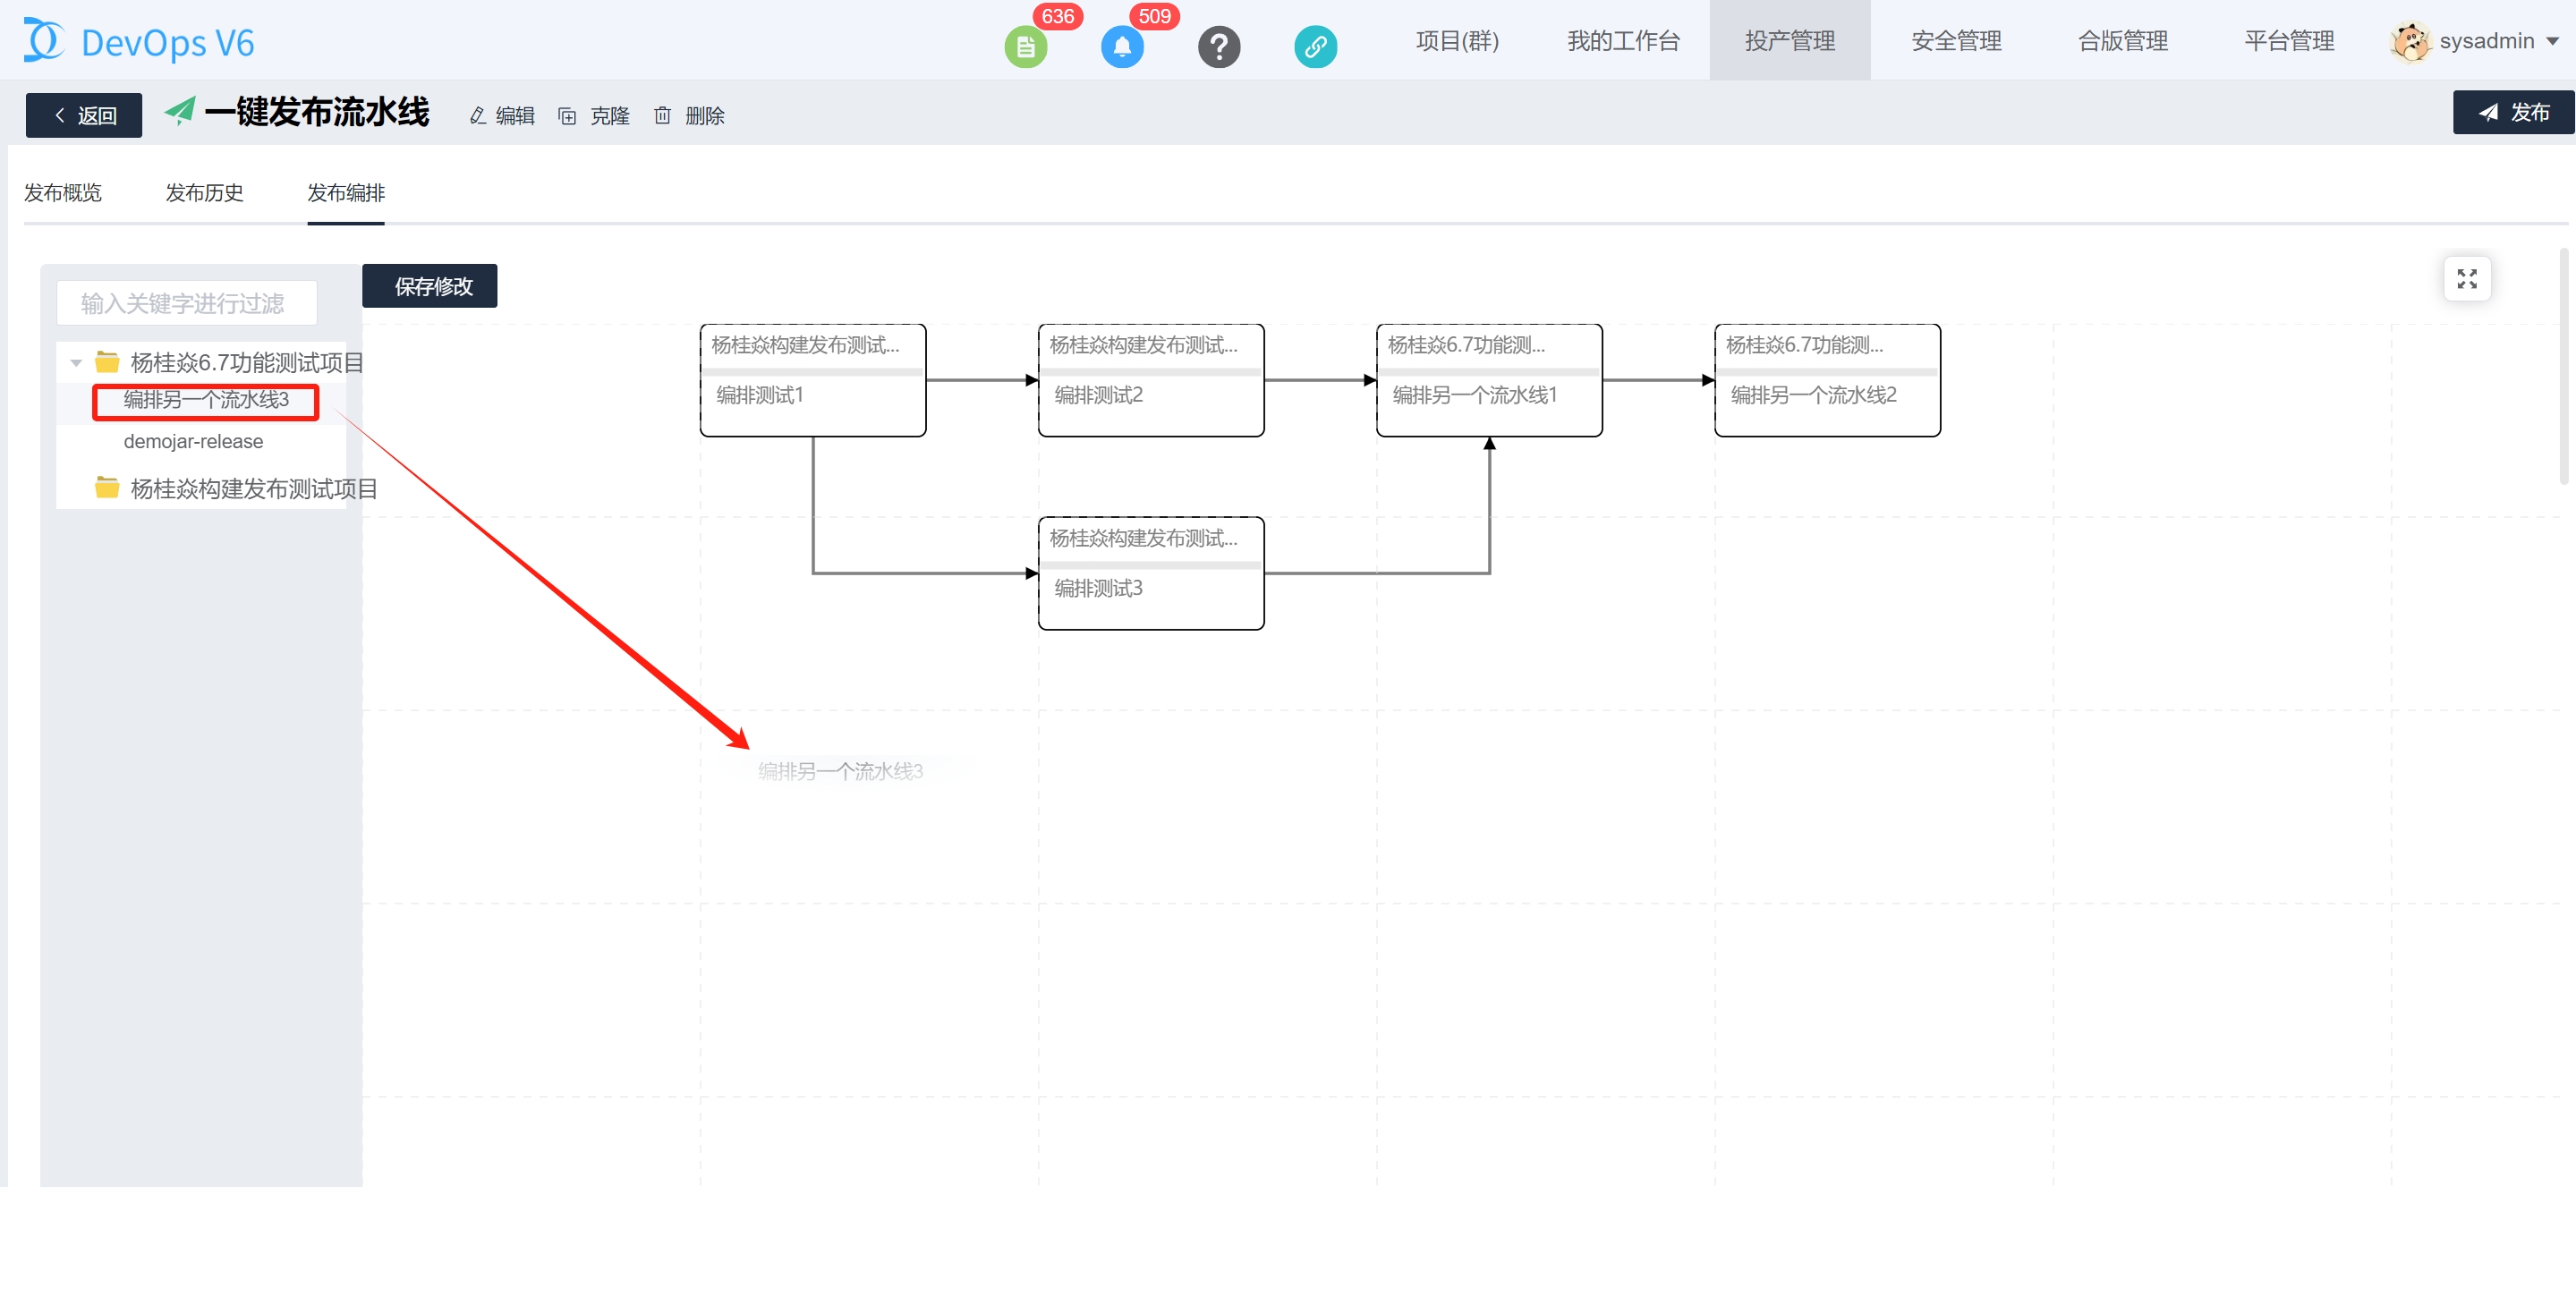Click the 保存修改 button
Image resolution: width=2576 pixels, height=1307 pixels.
point(430,287)
